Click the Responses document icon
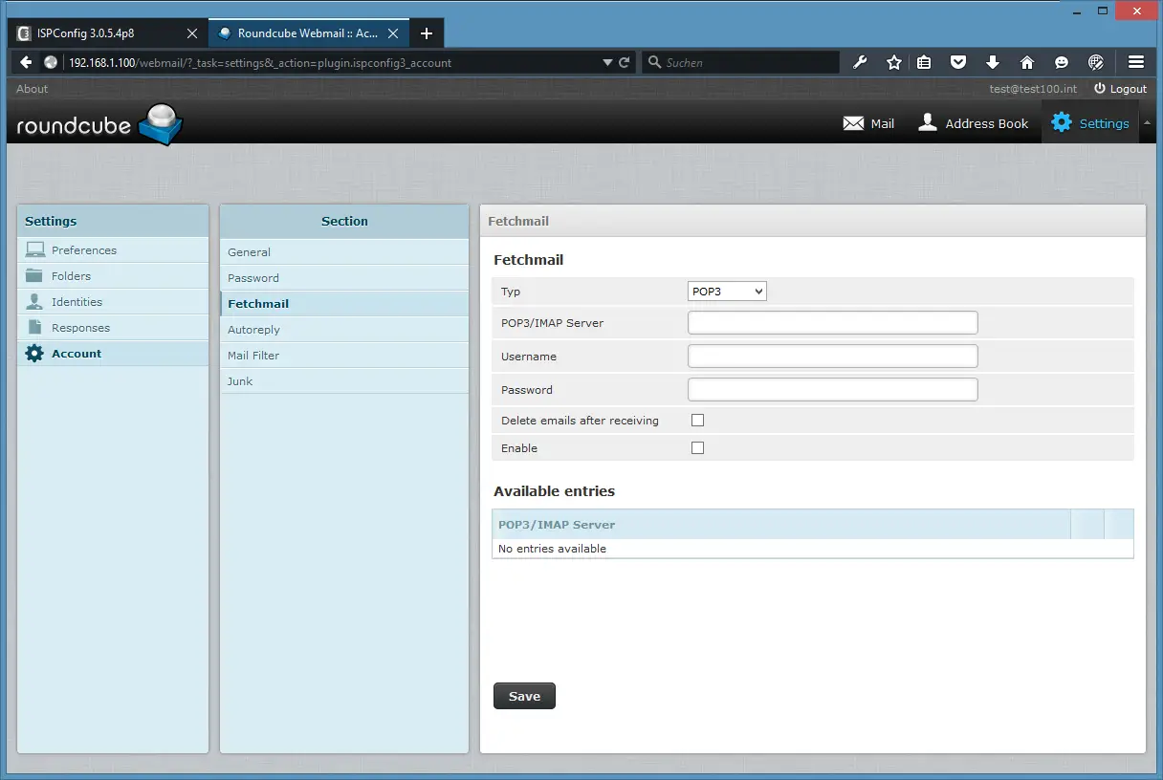 click(x=35, y=328)
